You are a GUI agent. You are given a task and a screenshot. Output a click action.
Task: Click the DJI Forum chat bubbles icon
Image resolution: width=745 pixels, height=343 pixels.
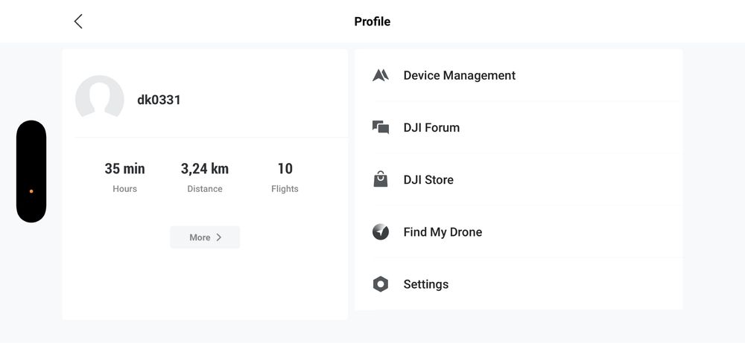[381, 127]
